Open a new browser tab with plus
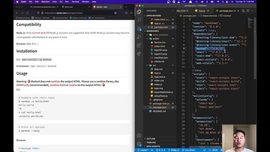The height and width of the screenshot is (152, 270). [x=126, y=7]
